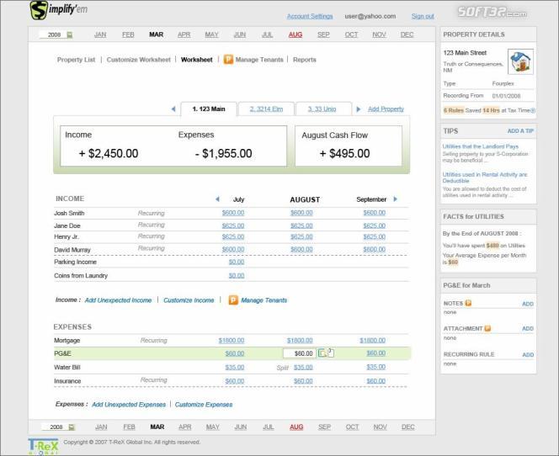This screenshot has height=456, width=559.
Task: Open Insurance September $60.00 amount
Action: [376, 381]
